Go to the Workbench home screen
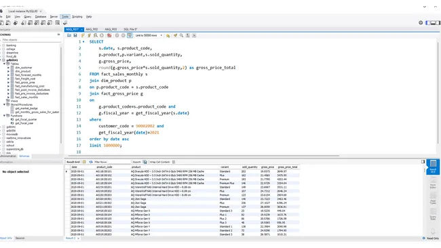This screenshot has width=441, height=248. tap(1, 12)
